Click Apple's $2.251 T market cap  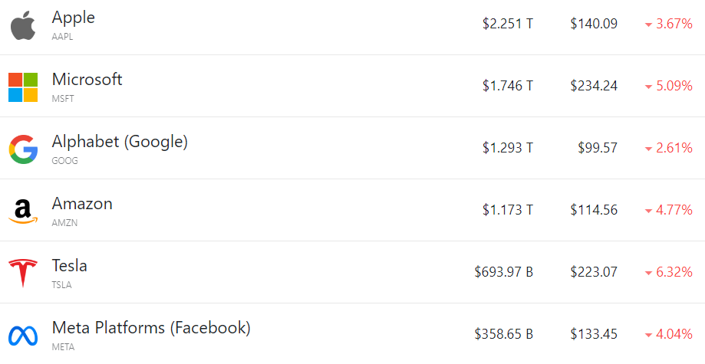point(507,24)
